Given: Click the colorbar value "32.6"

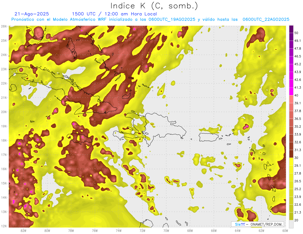Looking at the screenshot, I should coord(297,142).
